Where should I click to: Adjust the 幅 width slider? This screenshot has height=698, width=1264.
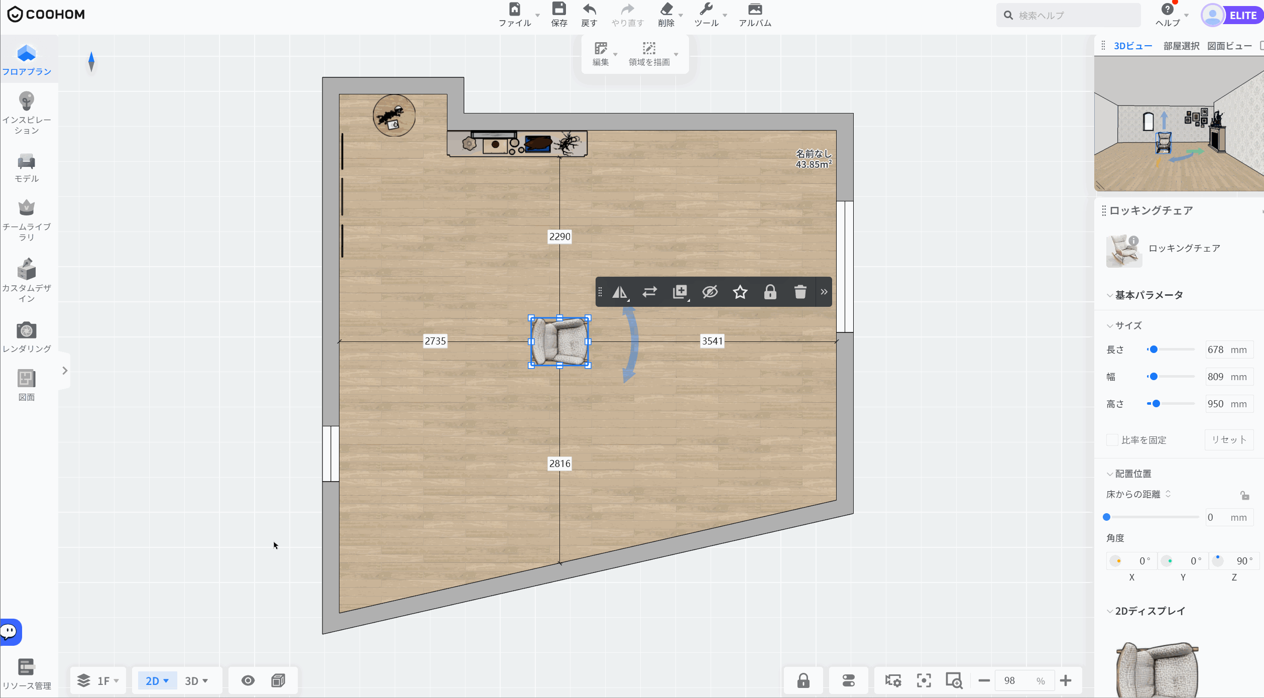click(1154, 377)
